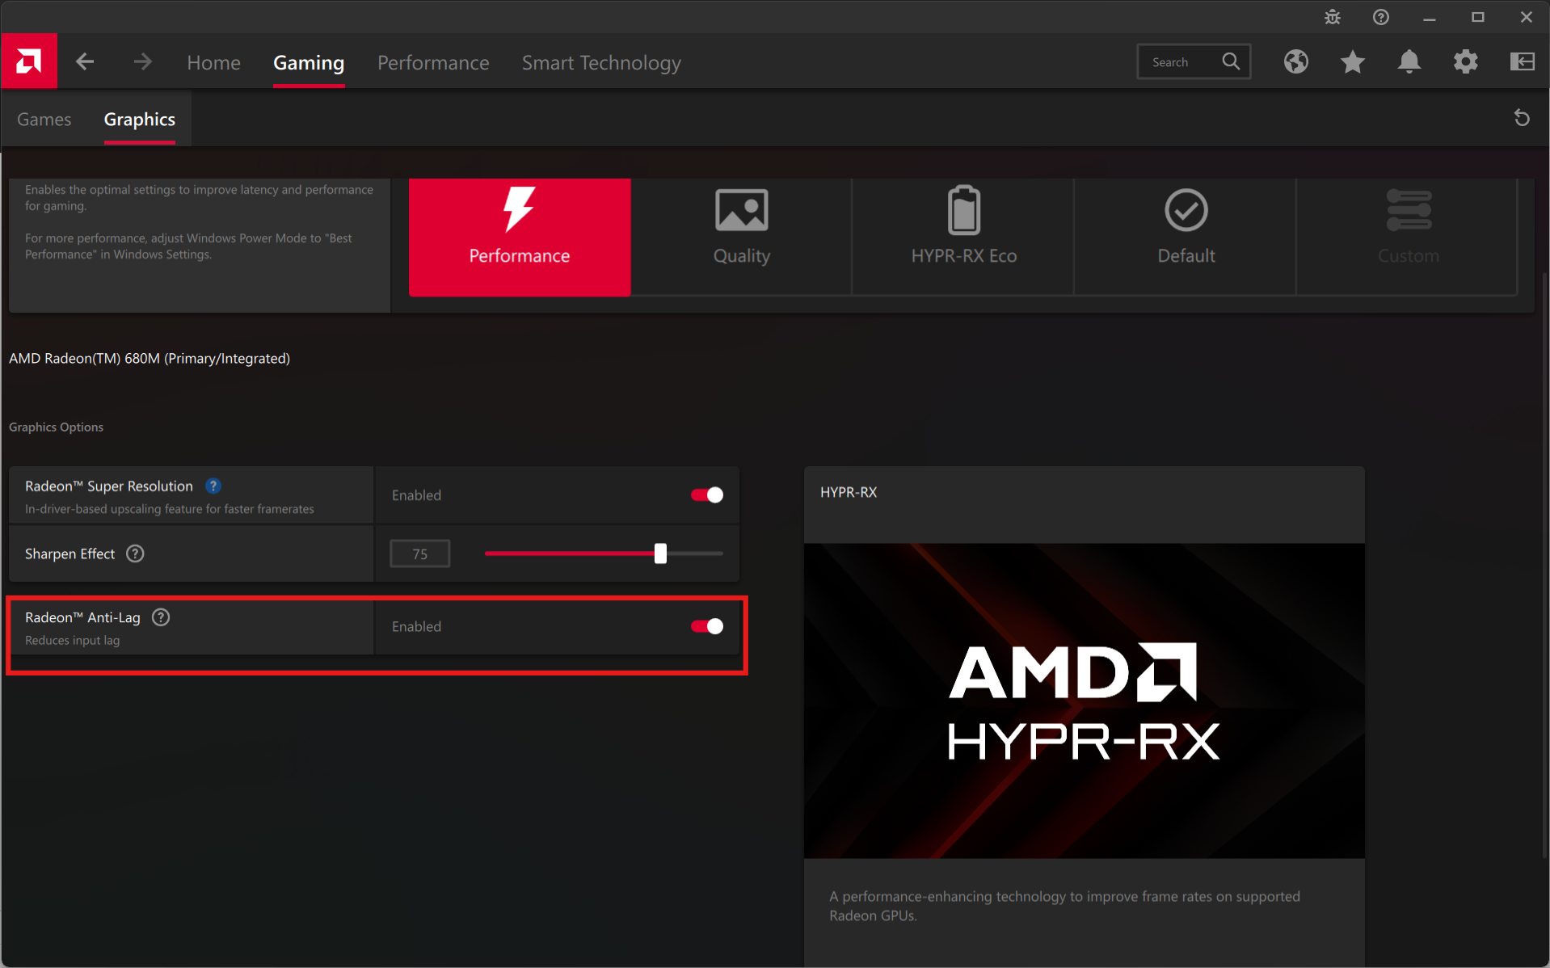Viewport: 1550px width, 968px height.
Task: Select the HYPR-RX Eco profile
Action: [x=964, y=237]
